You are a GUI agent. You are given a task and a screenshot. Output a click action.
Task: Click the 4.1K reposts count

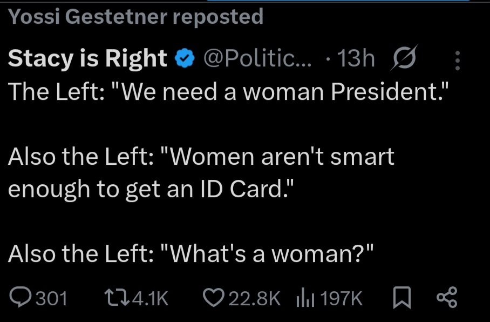tap(150, 298)
